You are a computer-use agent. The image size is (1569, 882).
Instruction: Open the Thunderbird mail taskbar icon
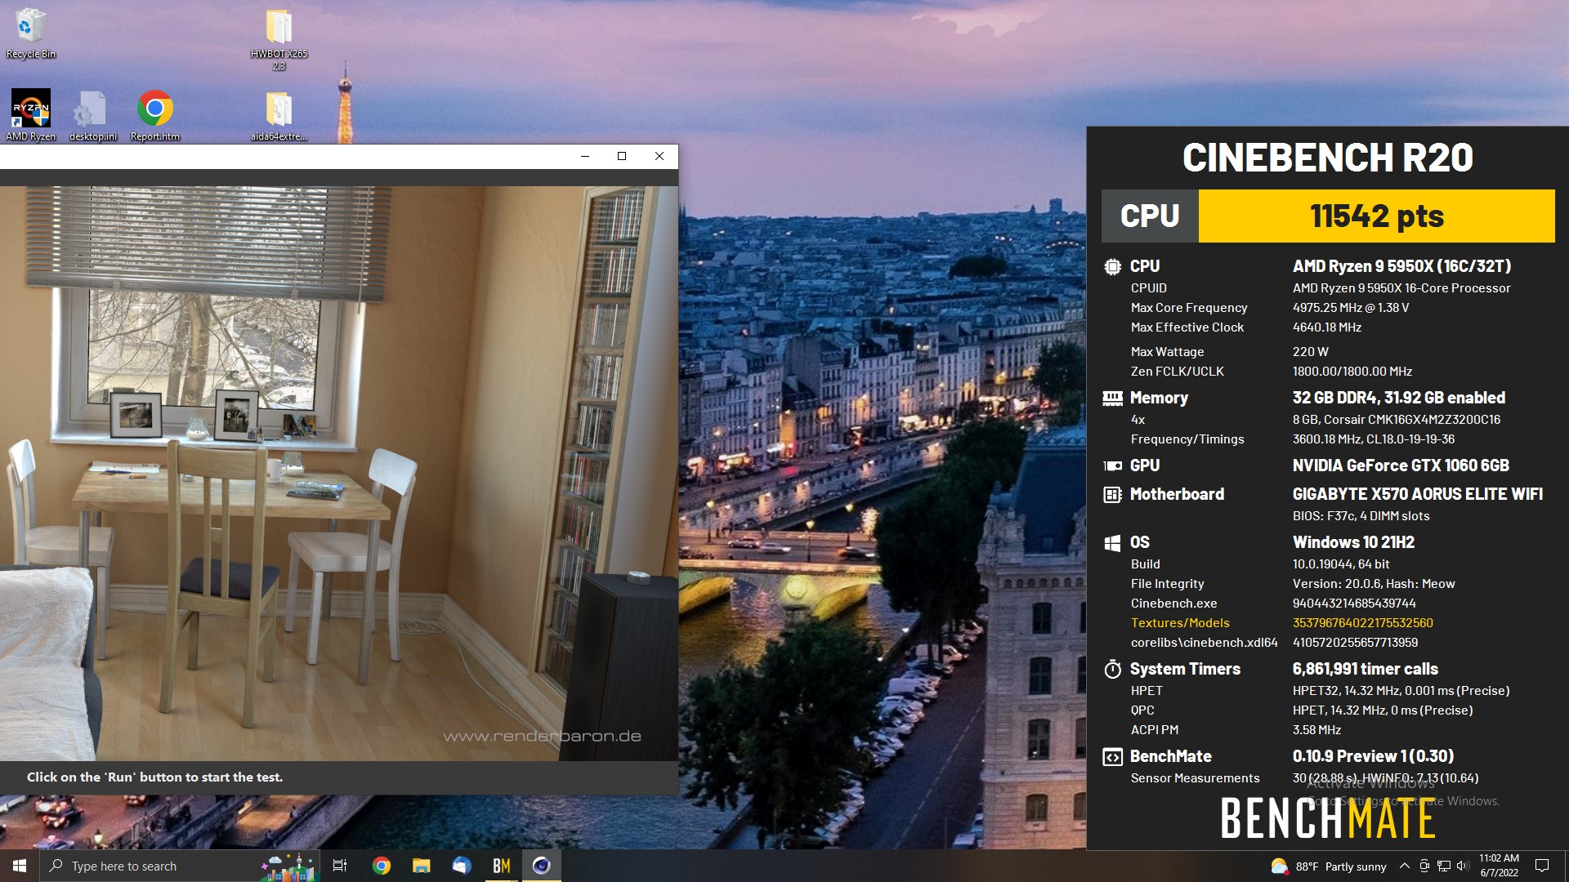pos(461,866)
